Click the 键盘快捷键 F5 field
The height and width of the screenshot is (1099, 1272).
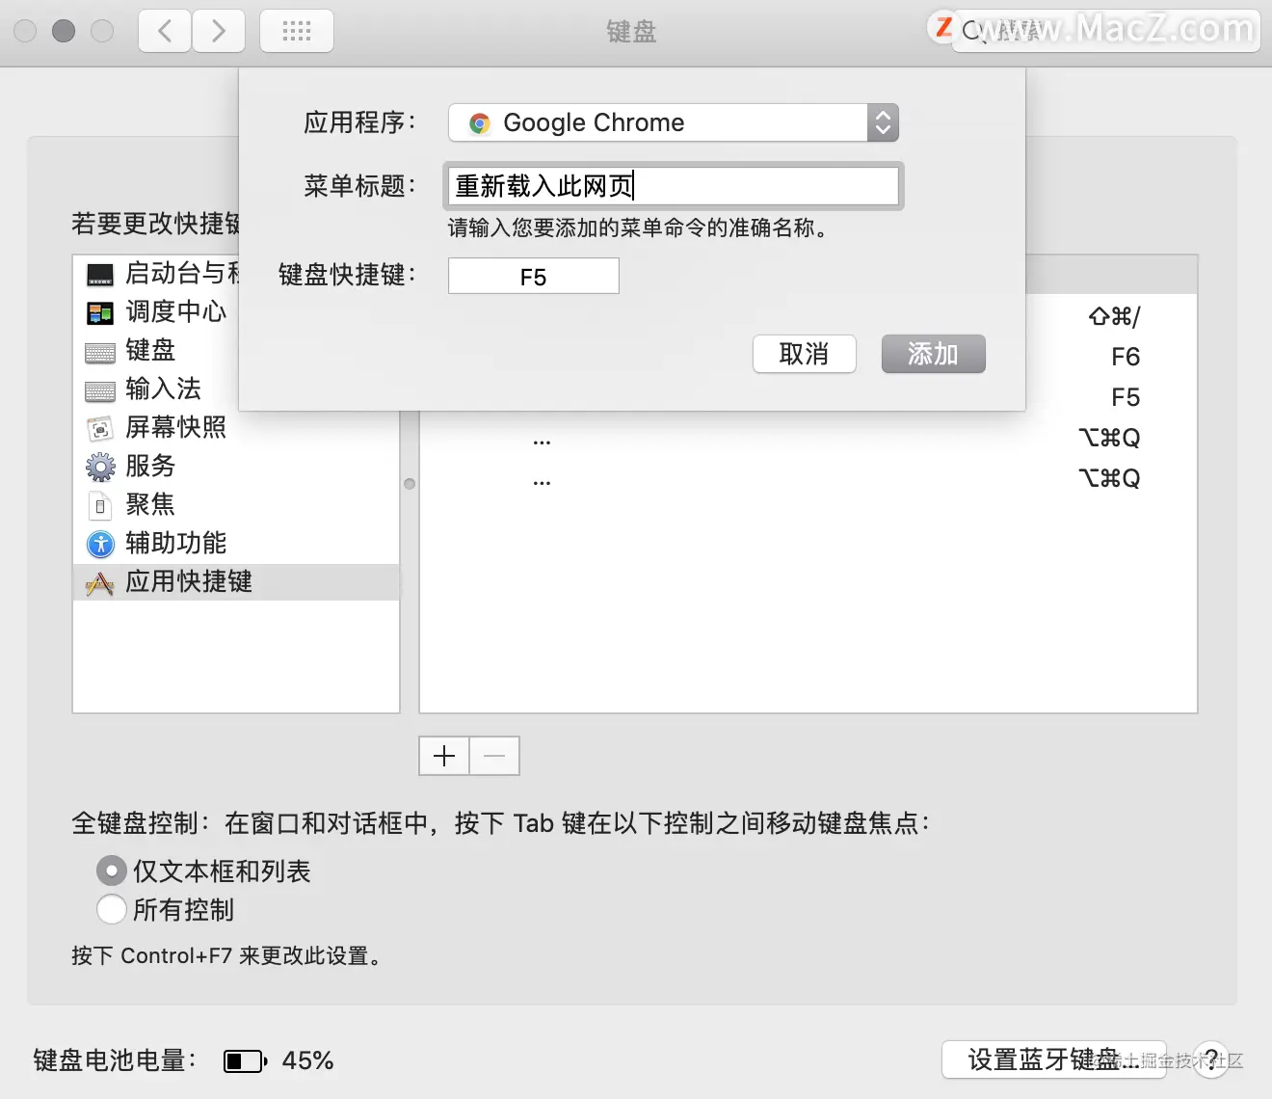click(534, 276)
